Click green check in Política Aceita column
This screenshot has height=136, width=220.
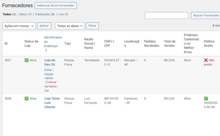(x=206, y=99)
